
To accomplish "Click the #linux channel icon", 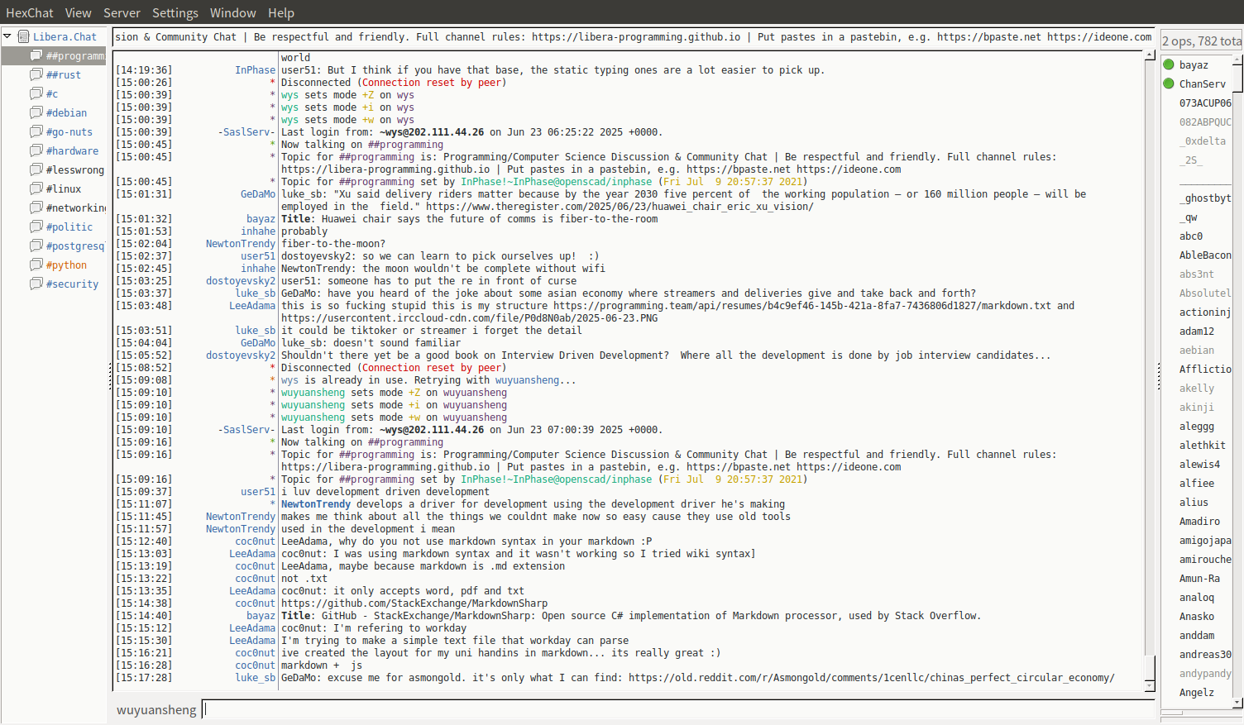I will (x=36, y=188).
